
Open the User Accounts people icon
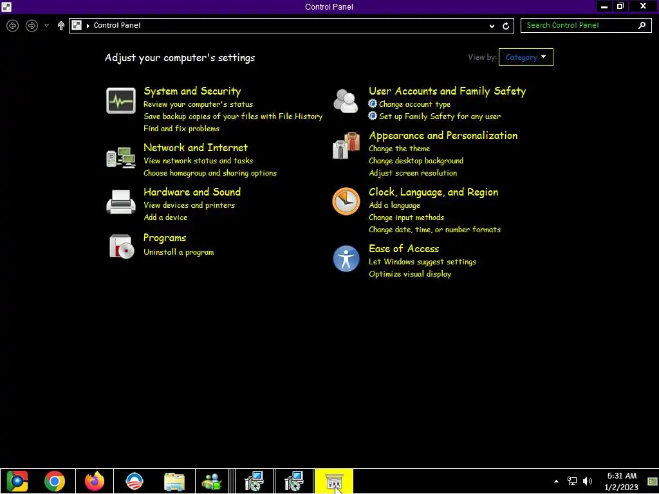click(346, 101)
